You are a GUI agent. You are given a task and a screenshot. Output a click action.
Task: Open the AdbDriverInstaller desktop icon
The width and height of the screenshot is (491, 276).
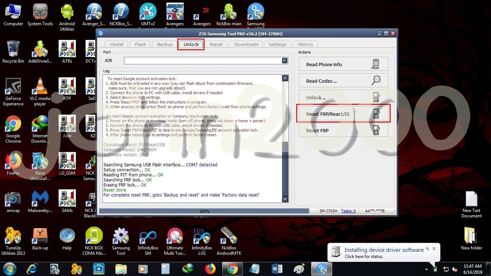[x=40, y=52]
